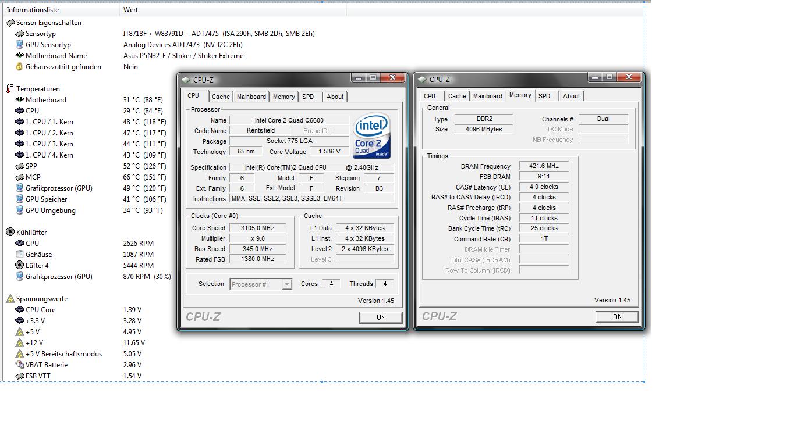This screenshot has width=801, height=436.
Task: Click the Gehäuse fan row icon
Action: click(x=20, y=255)
